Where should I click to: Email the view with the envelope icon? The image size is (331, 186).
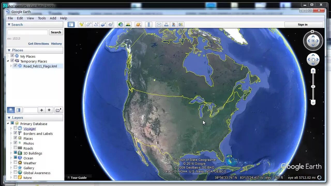coord(159,25)
